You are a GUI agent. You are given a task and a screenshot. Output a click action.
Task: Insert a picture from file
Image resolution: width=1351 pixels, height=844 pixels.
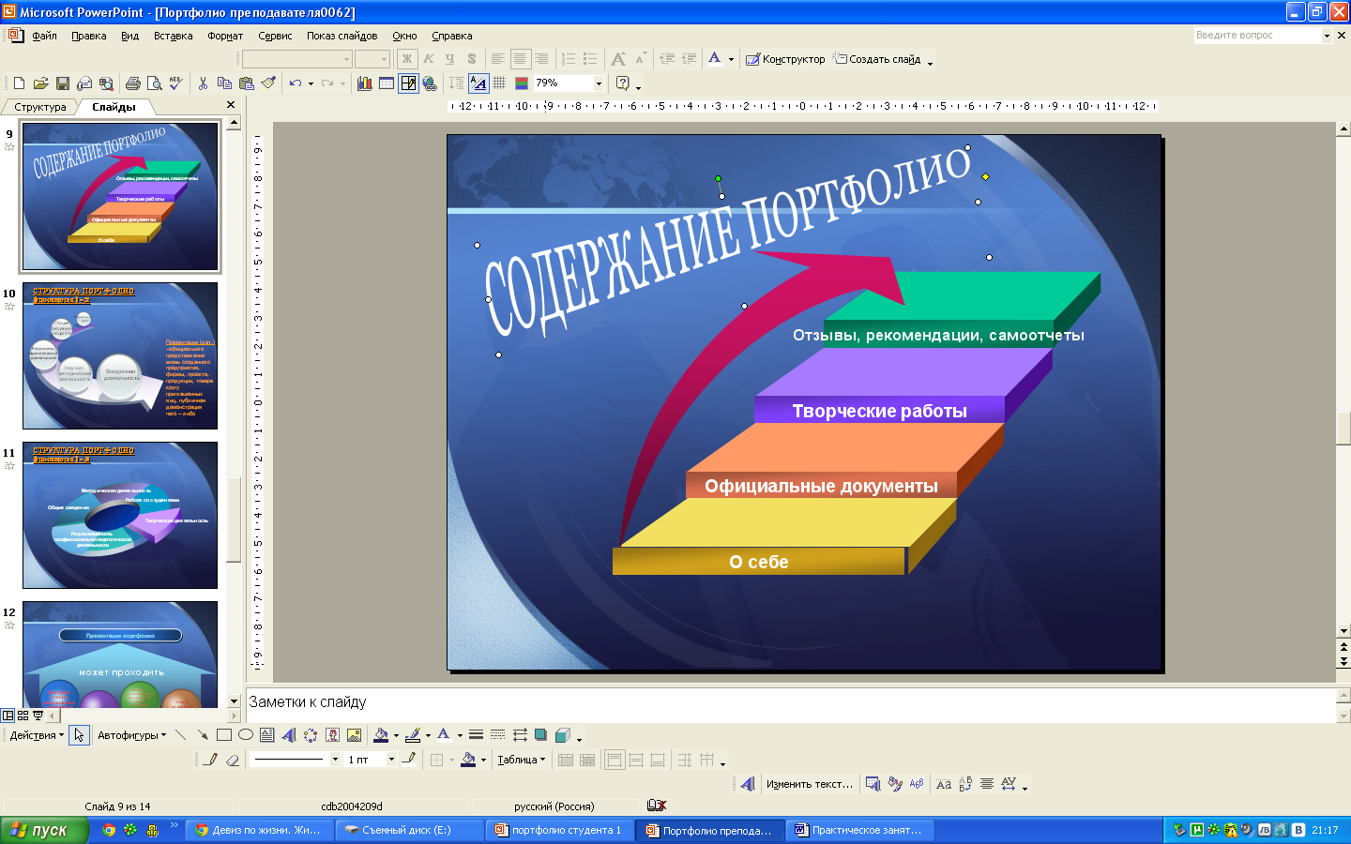(355, 735)
